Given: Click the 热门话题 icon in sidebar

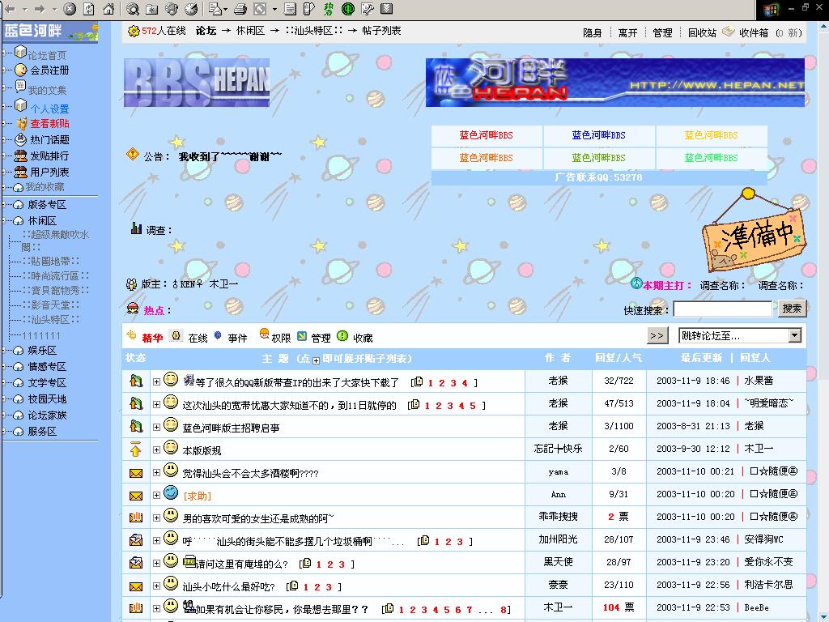Looking at the screenshot, I should (x=20, y=139).
